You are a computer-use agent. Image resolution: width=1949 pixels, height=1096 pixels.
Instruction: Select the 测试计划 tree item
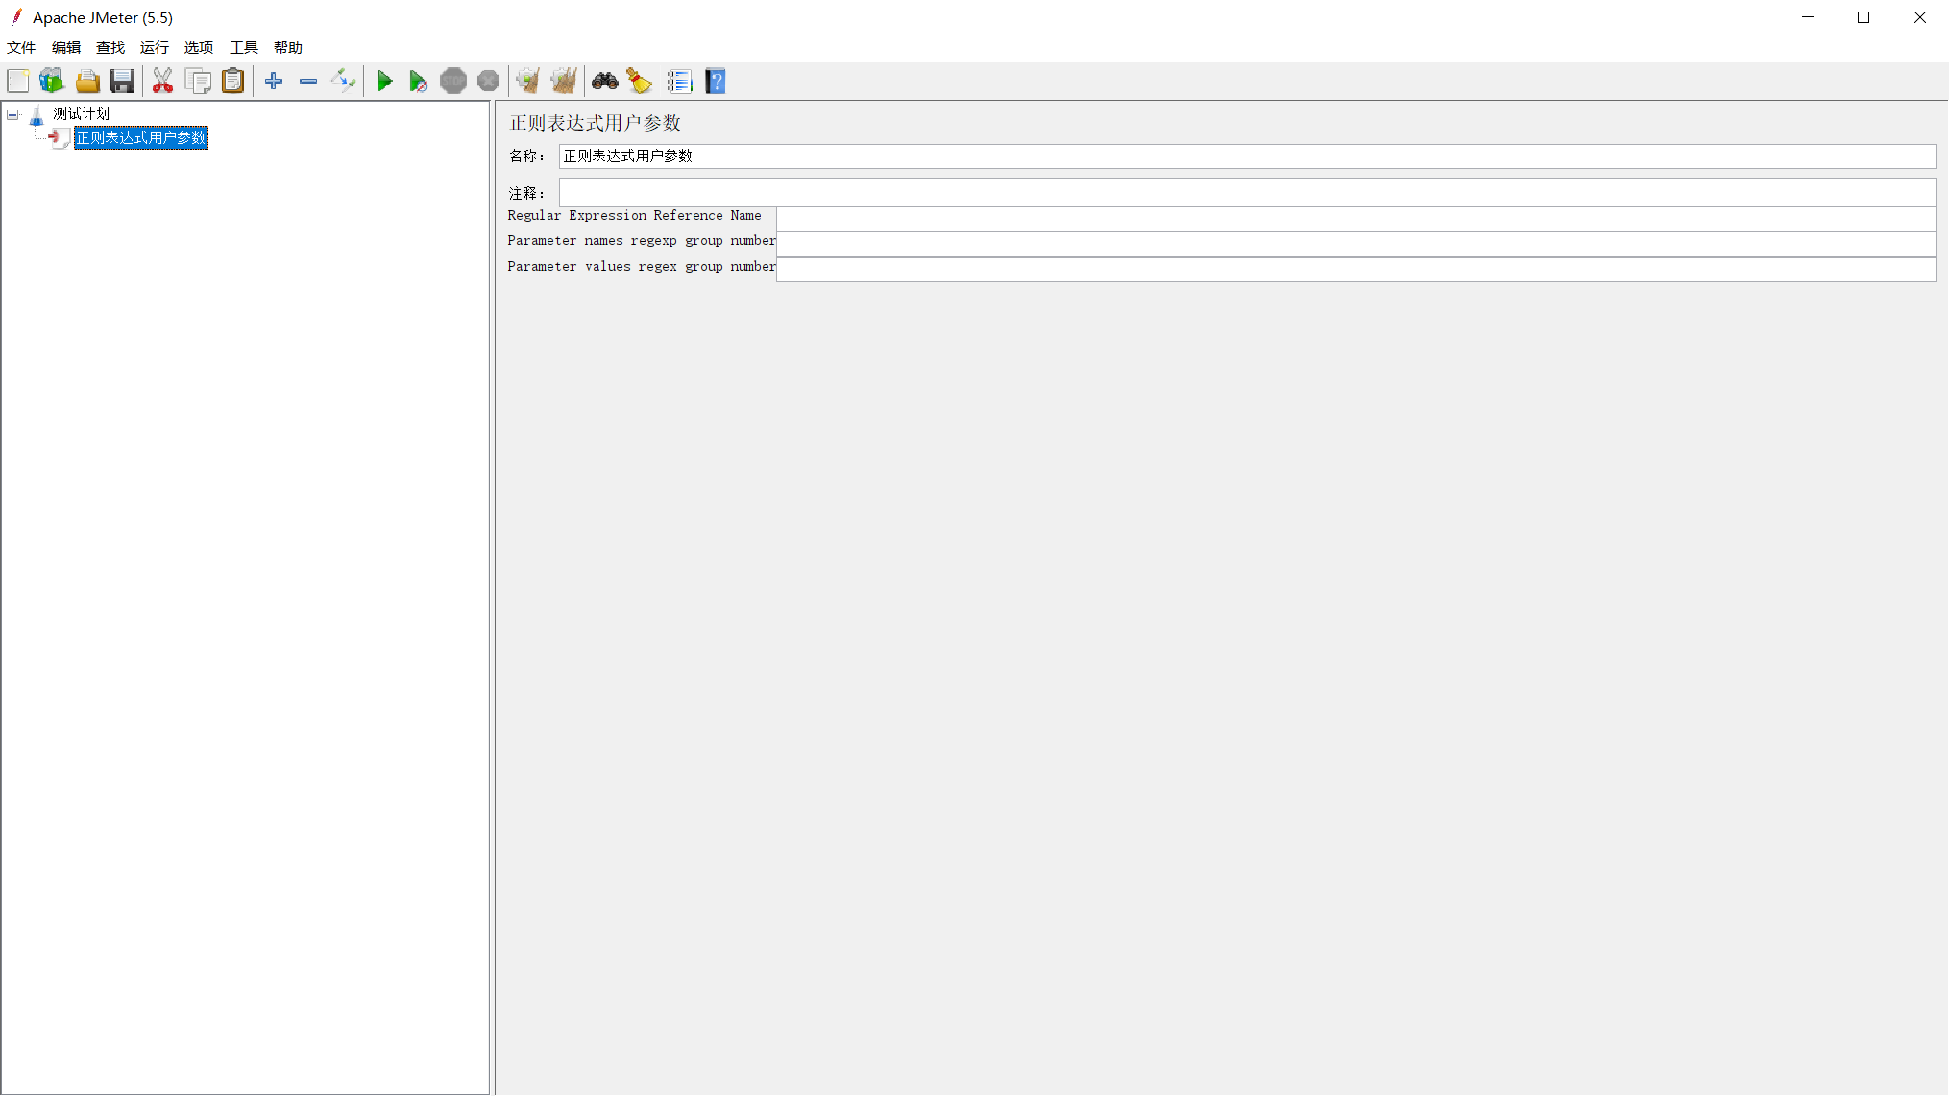[82, 113]
